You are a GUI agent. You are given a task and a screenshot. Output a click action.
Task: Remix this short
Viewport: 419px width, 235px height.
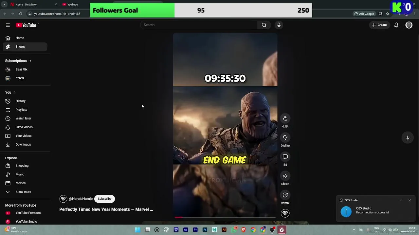(x=285, y=195)
